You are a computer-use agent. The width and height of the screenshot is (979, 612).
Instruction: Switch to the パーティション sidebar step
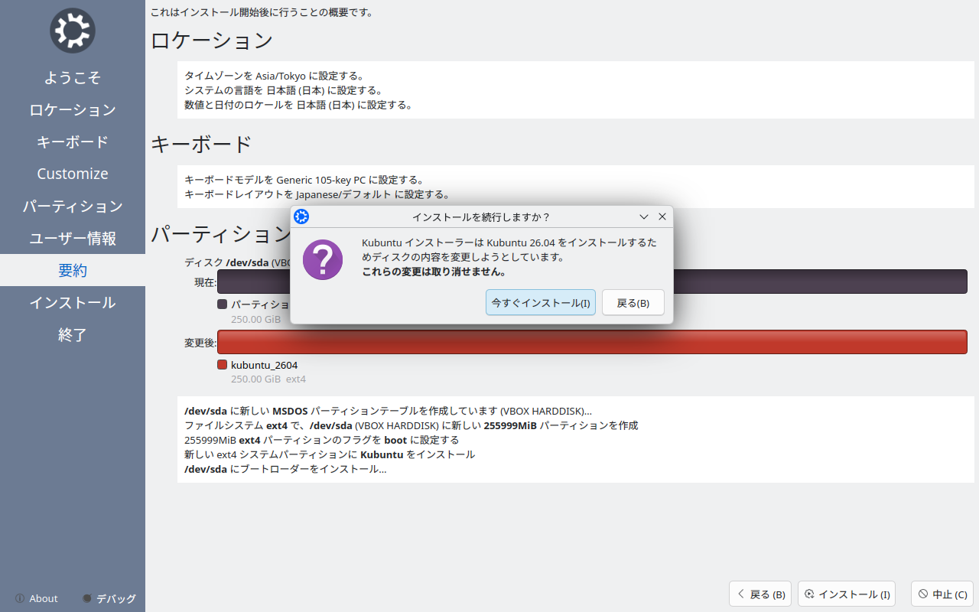pos(73,206)
